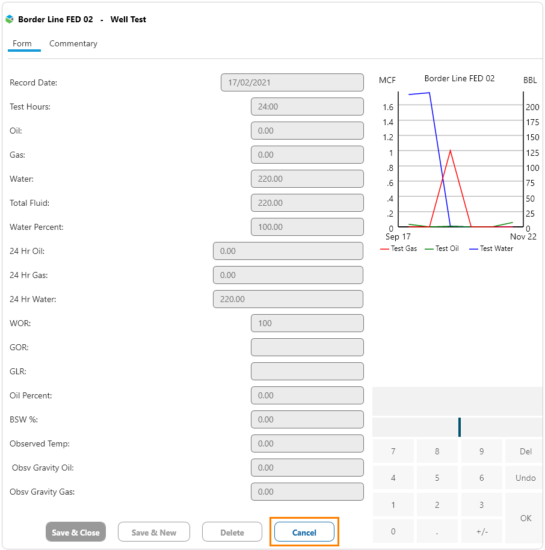Click the Test Water legend entry
This screenshot has width=545, height=550.
pos(491,249)
